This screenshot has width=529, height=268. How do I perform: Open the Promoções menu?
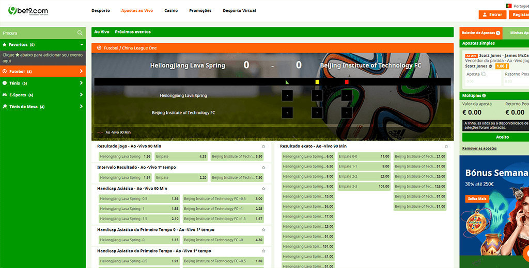click(x=200, y=11)
